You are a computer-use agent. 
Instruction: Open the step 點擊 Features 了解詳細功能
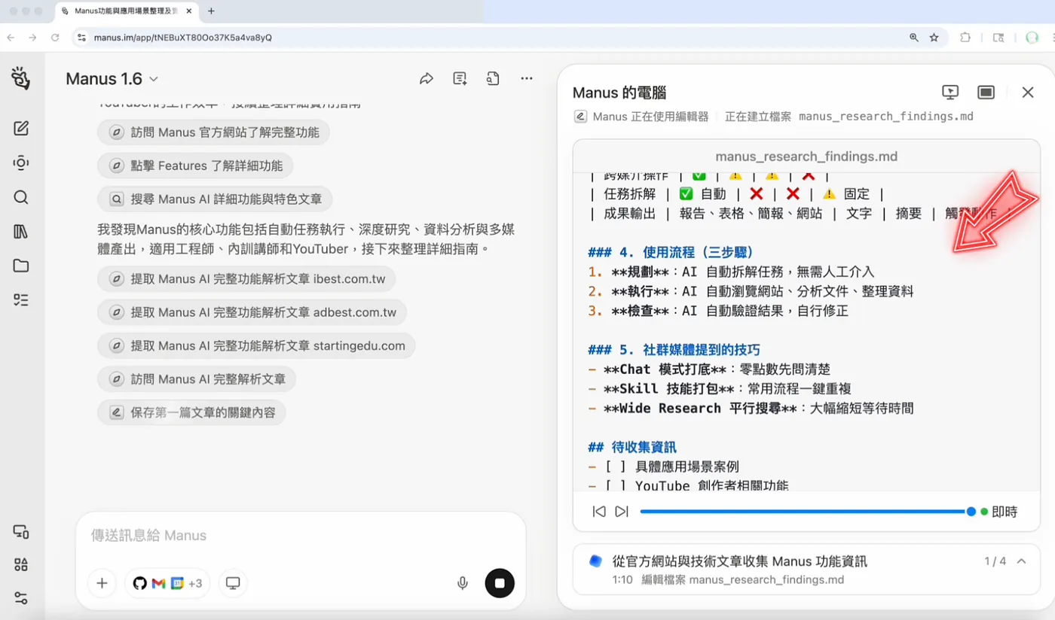click(195, 166)
